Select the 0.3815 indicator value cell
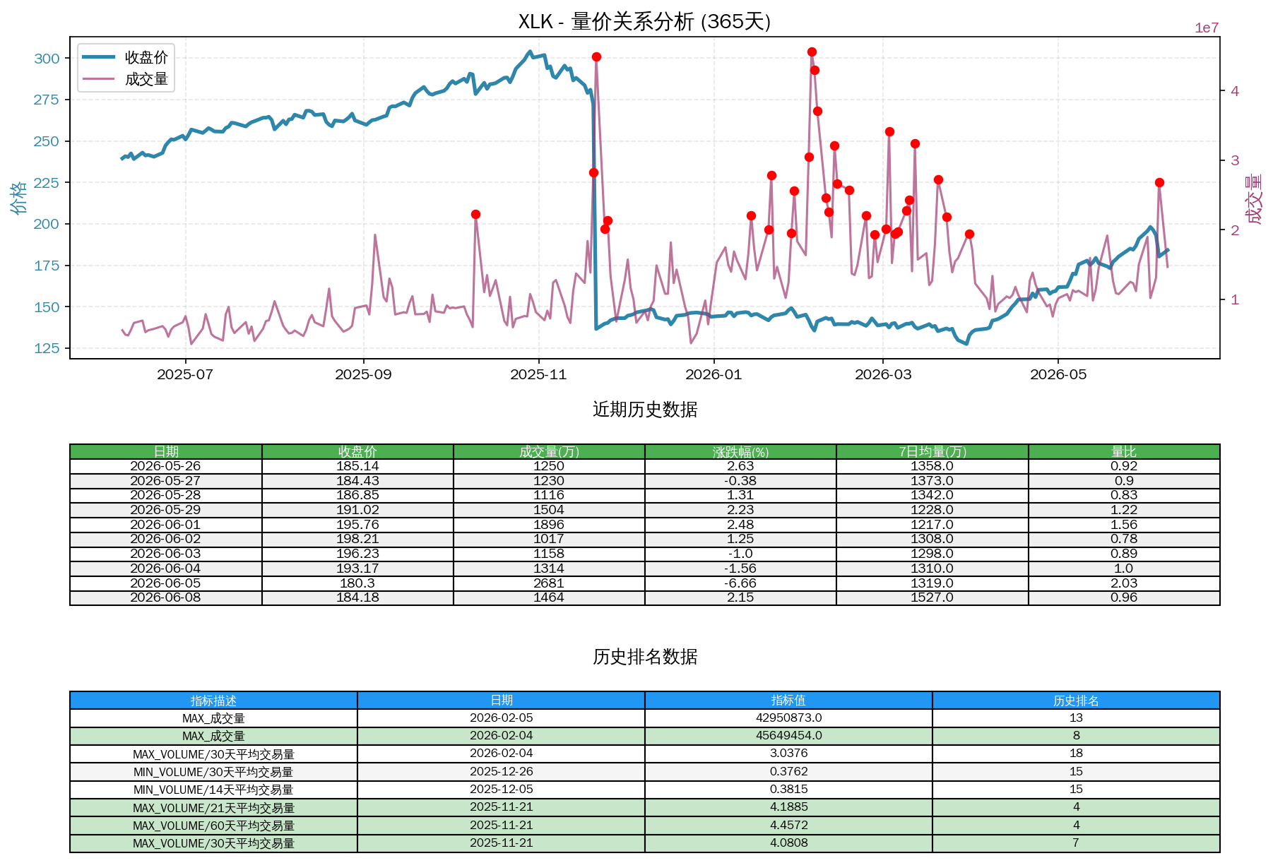The height and width of the screenshot is (863, 1273). (788, 790)
